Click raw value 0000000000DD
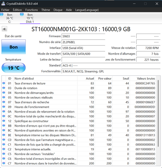The width and height of the screenshot is (162, 168). point(145,107)
